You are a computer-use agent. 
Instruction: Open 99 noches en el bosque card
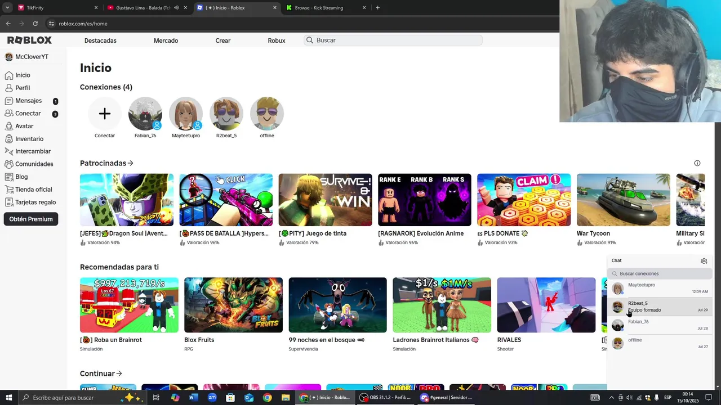[x=338, y=315]
